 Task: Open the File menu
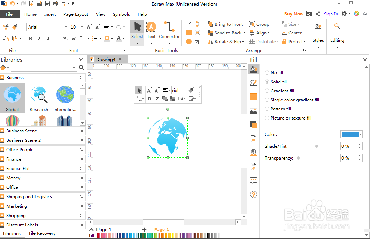coord(9,14)
